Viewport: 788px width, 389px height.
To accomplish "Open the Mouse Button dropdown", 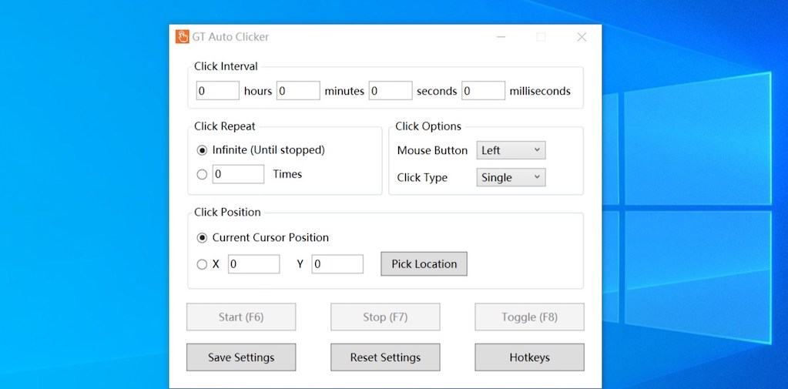I will (x=511, y=150).
